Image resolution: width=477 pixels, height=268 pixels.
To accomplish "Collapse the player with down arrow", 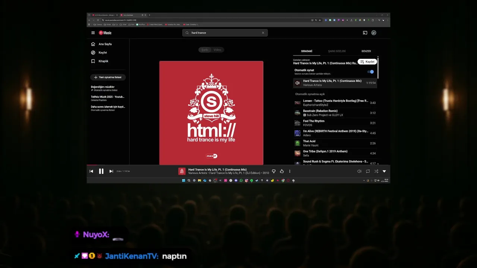I will (384, 171).
